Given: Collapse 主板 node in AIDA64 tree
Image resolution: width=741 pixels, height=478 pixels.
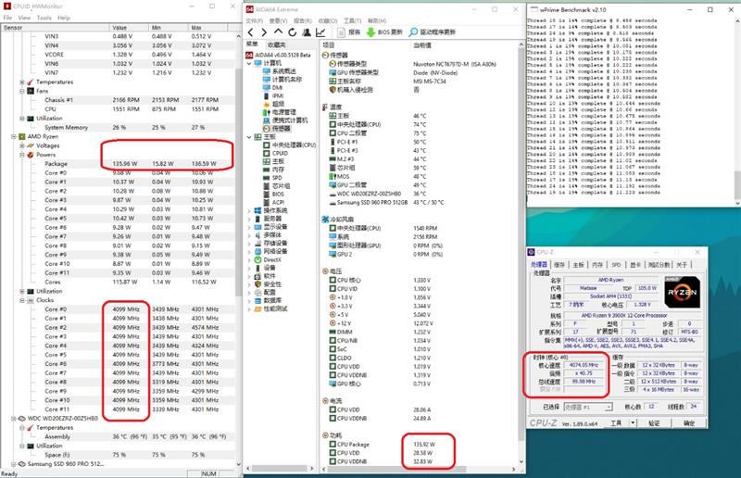Looking at the screenshot, I should coord(249,137).
